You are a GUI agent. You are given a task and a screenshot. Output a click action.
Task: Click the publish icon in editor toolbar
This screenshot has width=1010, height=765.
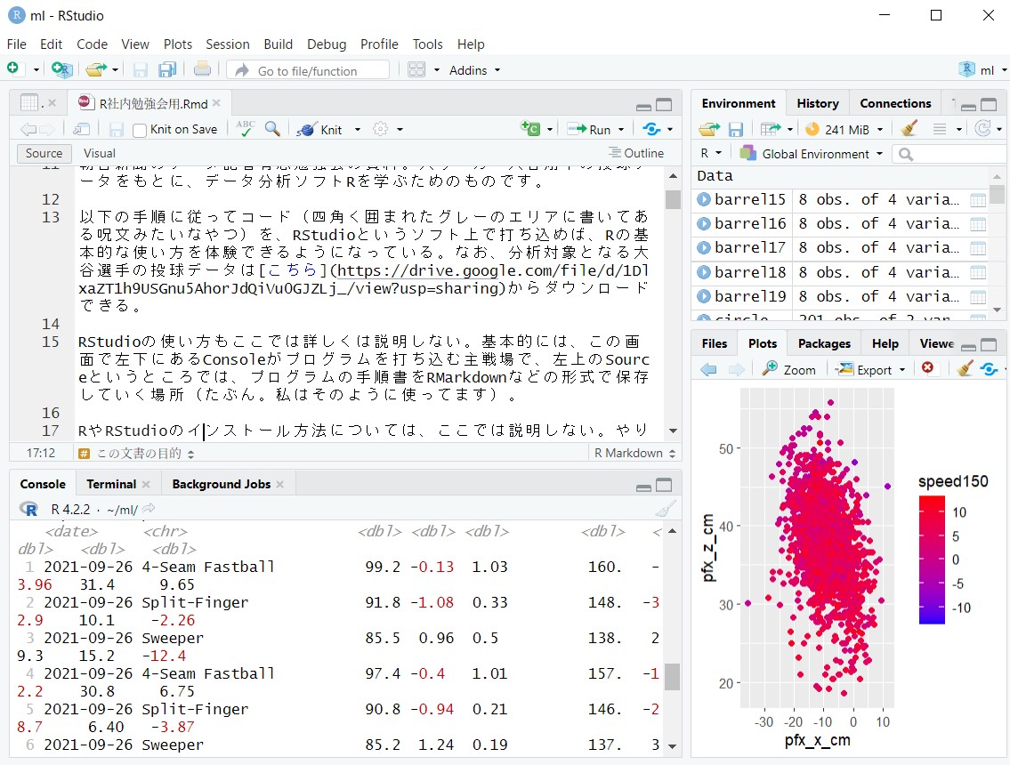click(x=651, y=129)
